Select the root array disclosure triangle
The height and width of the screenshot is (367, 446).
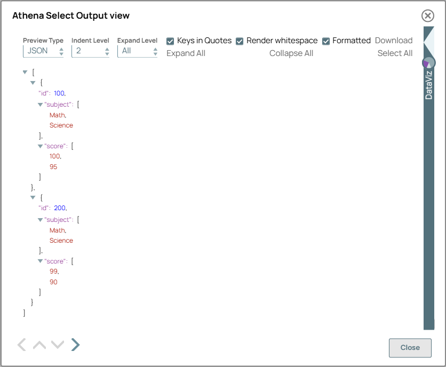pos(25,71)
